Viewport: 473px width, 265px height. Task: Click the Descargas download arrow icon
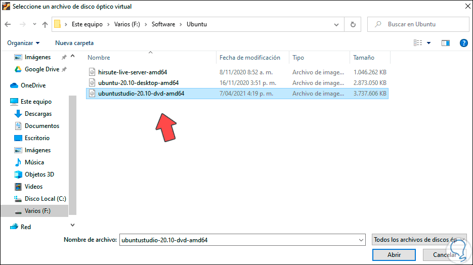18,114
